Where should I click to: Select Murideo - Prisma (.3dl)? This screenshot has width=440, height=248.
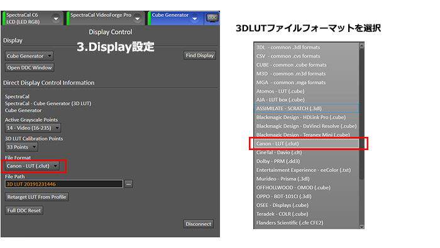tap(307, 179)
